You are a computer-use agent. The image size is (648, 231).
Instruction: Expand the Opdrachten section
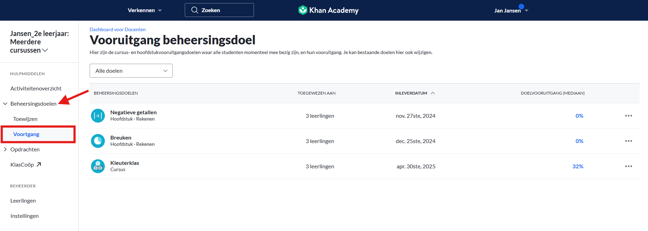tap(5, 149)
